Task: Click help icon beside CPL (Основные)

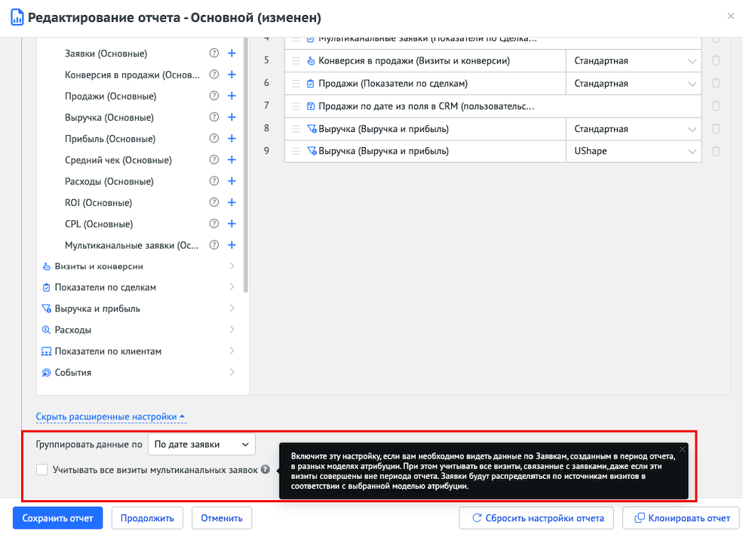Action: pyautogui.click(x=213, y=224)
